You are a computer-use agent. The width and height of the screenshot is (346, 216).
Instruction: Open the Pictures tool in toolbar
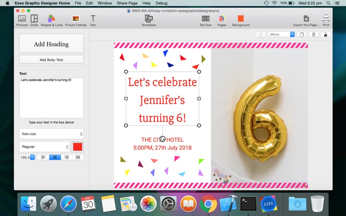22,19
